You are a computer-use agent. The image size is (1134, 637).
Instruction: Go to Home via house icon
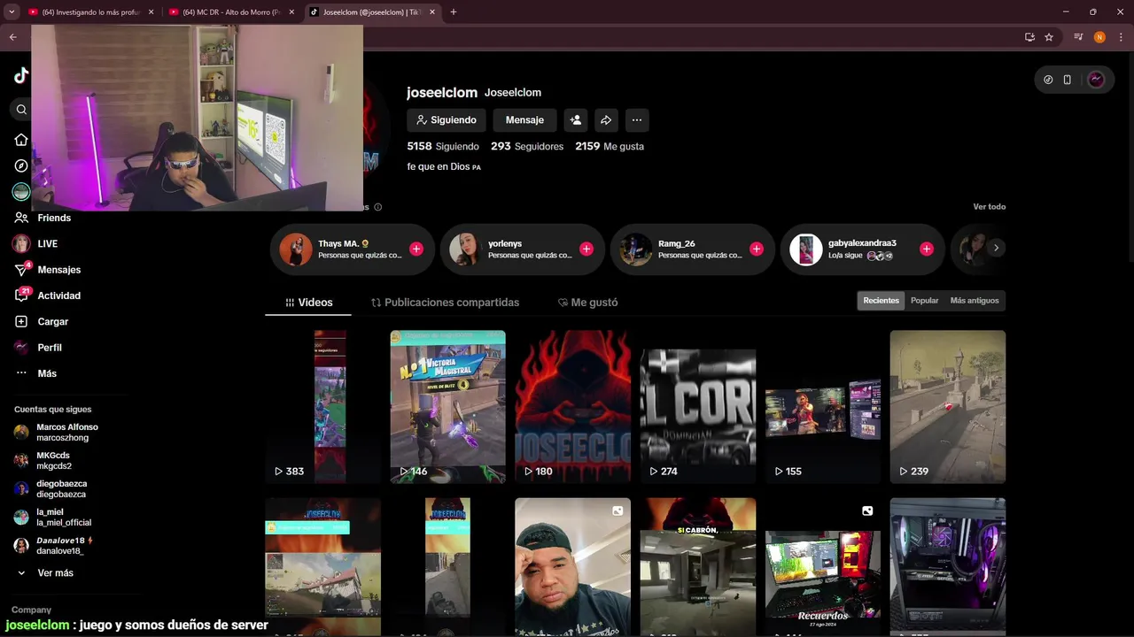click(x=21, y=140)
